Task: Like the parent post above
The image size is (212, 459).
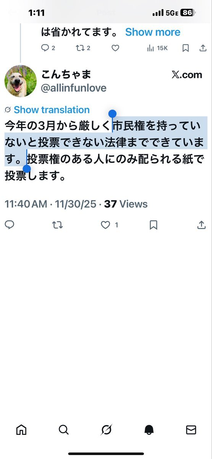Action: point(115,48)
